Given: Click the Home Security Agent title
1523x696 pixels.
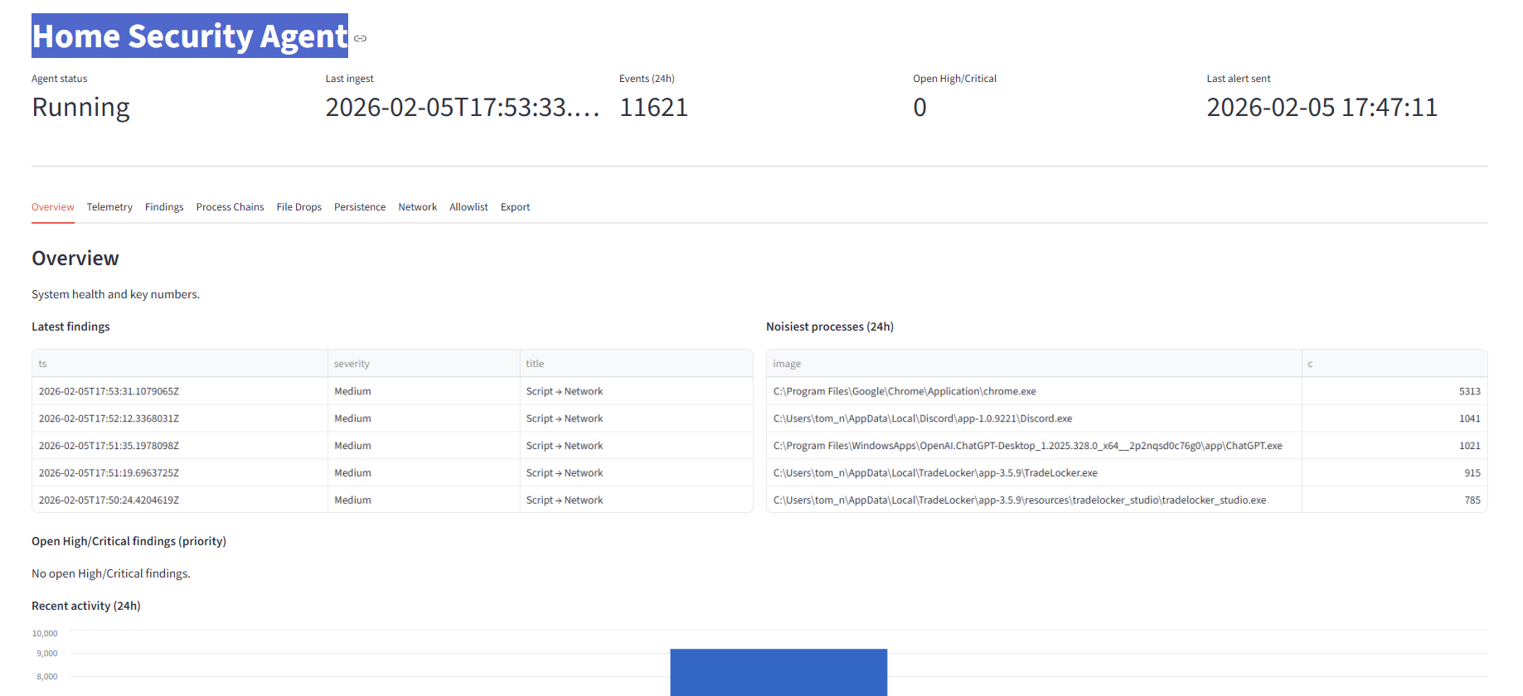Looking at the screenshot, I should pos(190,36).
